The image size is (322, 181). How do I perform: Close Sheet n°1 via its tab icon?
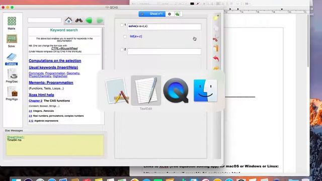[142, 14]
